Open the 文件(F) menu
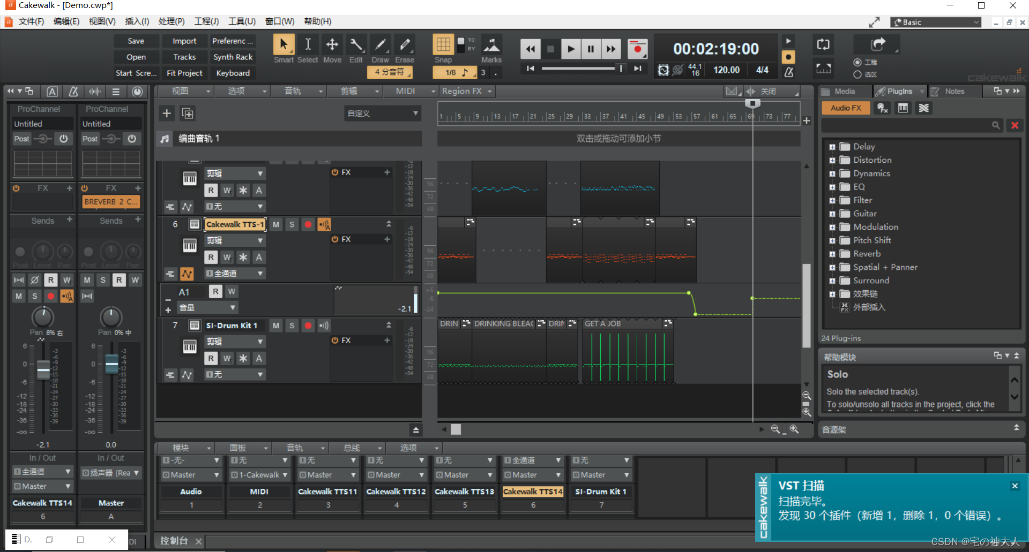 pyautogui.click(x=31, y=21)
